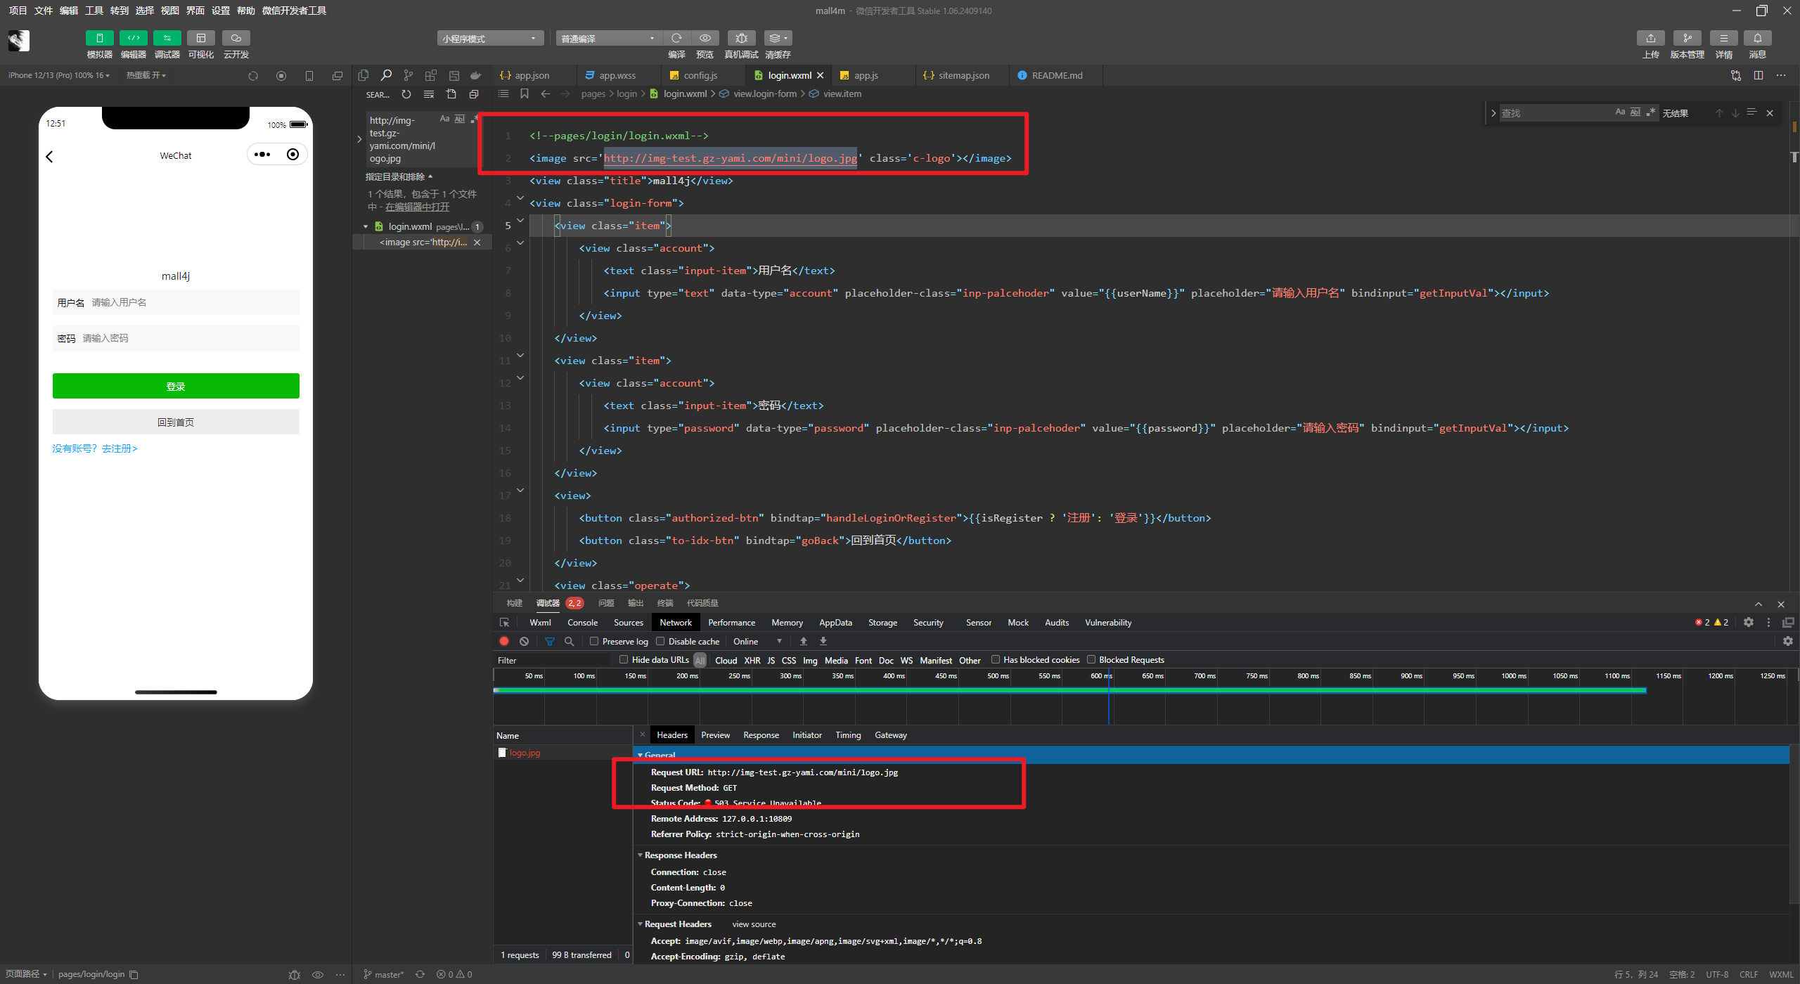Click the network record red dot button

[x=504, y=641]
